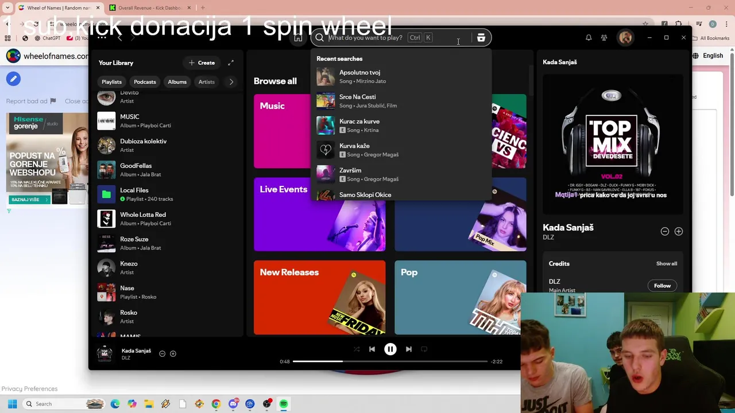The width and height of the screenshot is (735, 413).
Task: Open Spotify notifications bell
Action: point(589,38)
